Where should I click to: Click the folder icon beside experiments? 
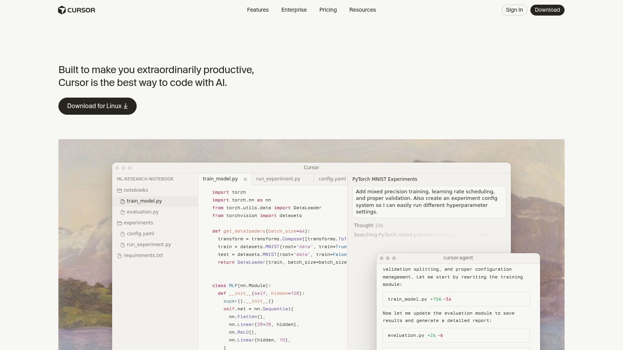coord(119,223)
